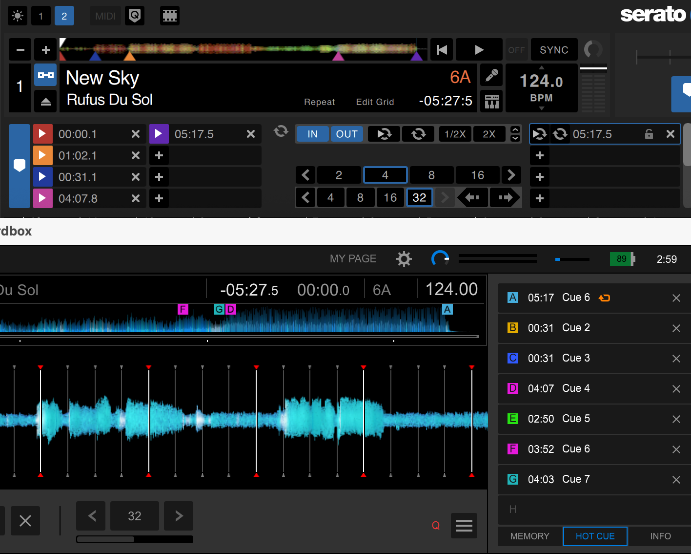Expand BPM pitch range down arrow
691x554 pixels.
541,108
